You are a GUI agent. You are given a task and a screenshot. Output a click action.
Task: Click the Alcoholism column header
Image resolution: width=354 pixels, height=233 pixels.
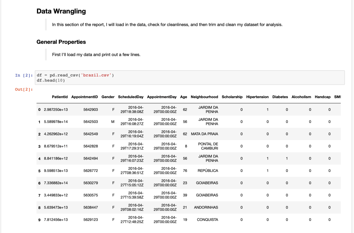[x=301, y=97]
